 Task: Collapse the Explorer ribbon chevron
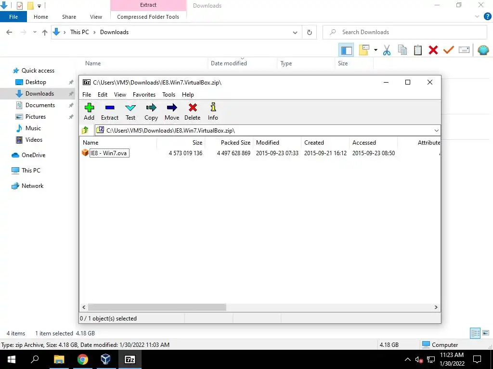coord(477,17)
